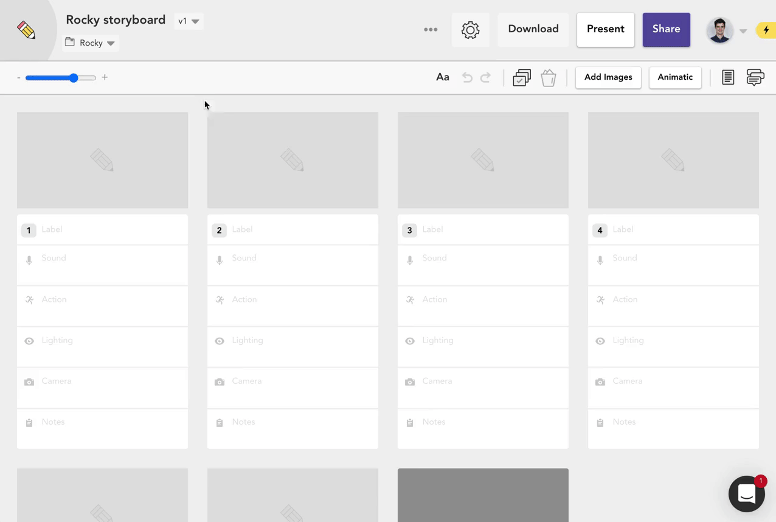Click the redo arrow icon
Screen dimensions: 776x522
coord(485,77)
